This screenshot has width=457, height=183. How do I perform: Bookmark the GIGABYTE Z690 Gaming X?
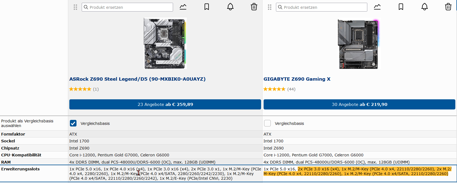(x=401, y=7)
